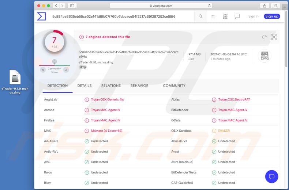The height and width of the screenshot is (190, 289).
Task: Click Malware (ai Score=85) result
Action: [106, 131]
